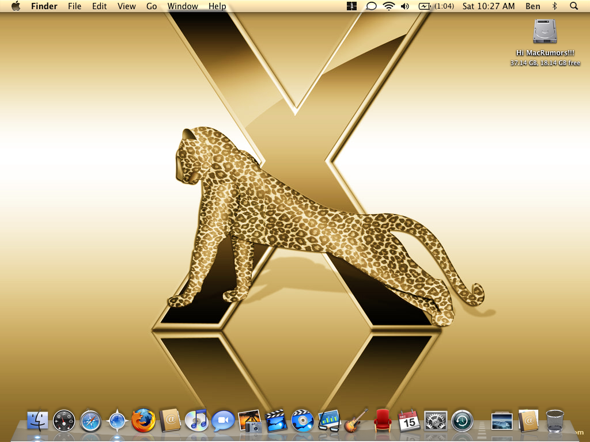Open Front Row red chair icon
The width and height of the screenshot is (590, 442).
(x=383, y=420)
